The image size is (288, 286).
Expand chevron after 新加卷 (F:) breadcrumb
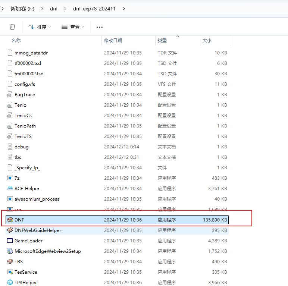42,9
